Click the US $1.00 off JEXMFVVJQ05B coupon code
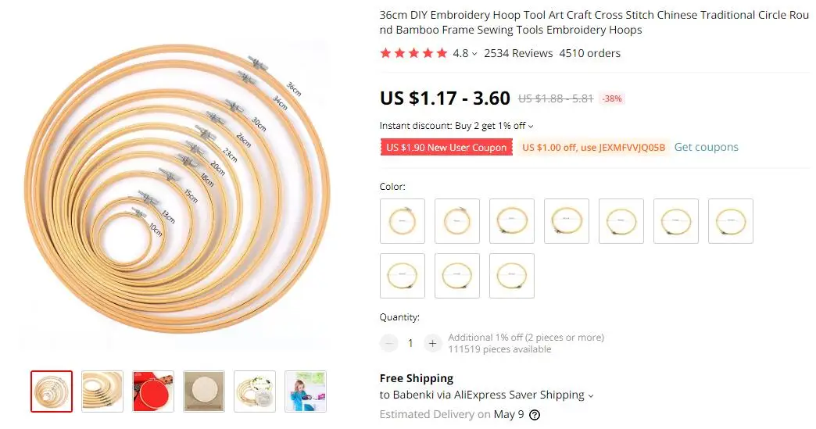Image resolution: width=816 pixels, height=429 pixels. click(x=594, y=147)
